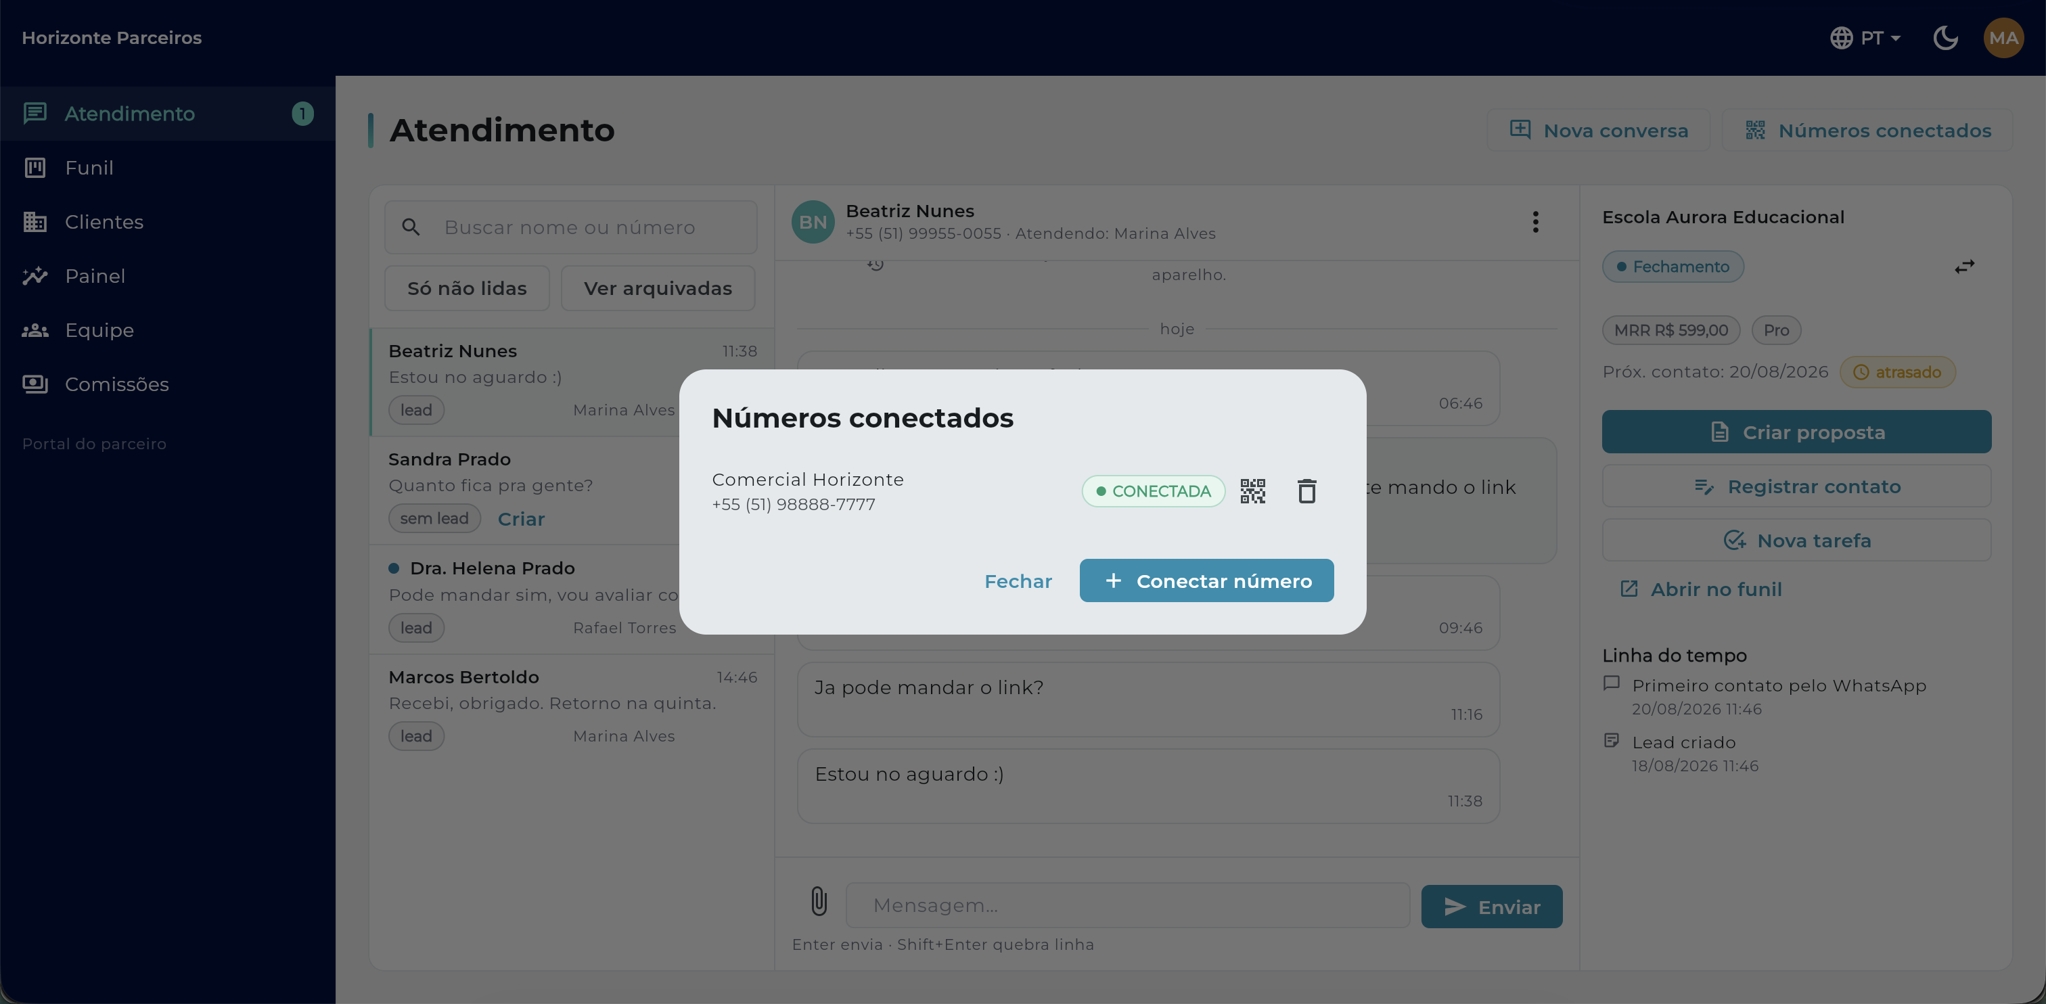Show QR code for Comercial Horizonte number
Image resolution: width=2046 pixels, height=1004 pixels.
1252,491
